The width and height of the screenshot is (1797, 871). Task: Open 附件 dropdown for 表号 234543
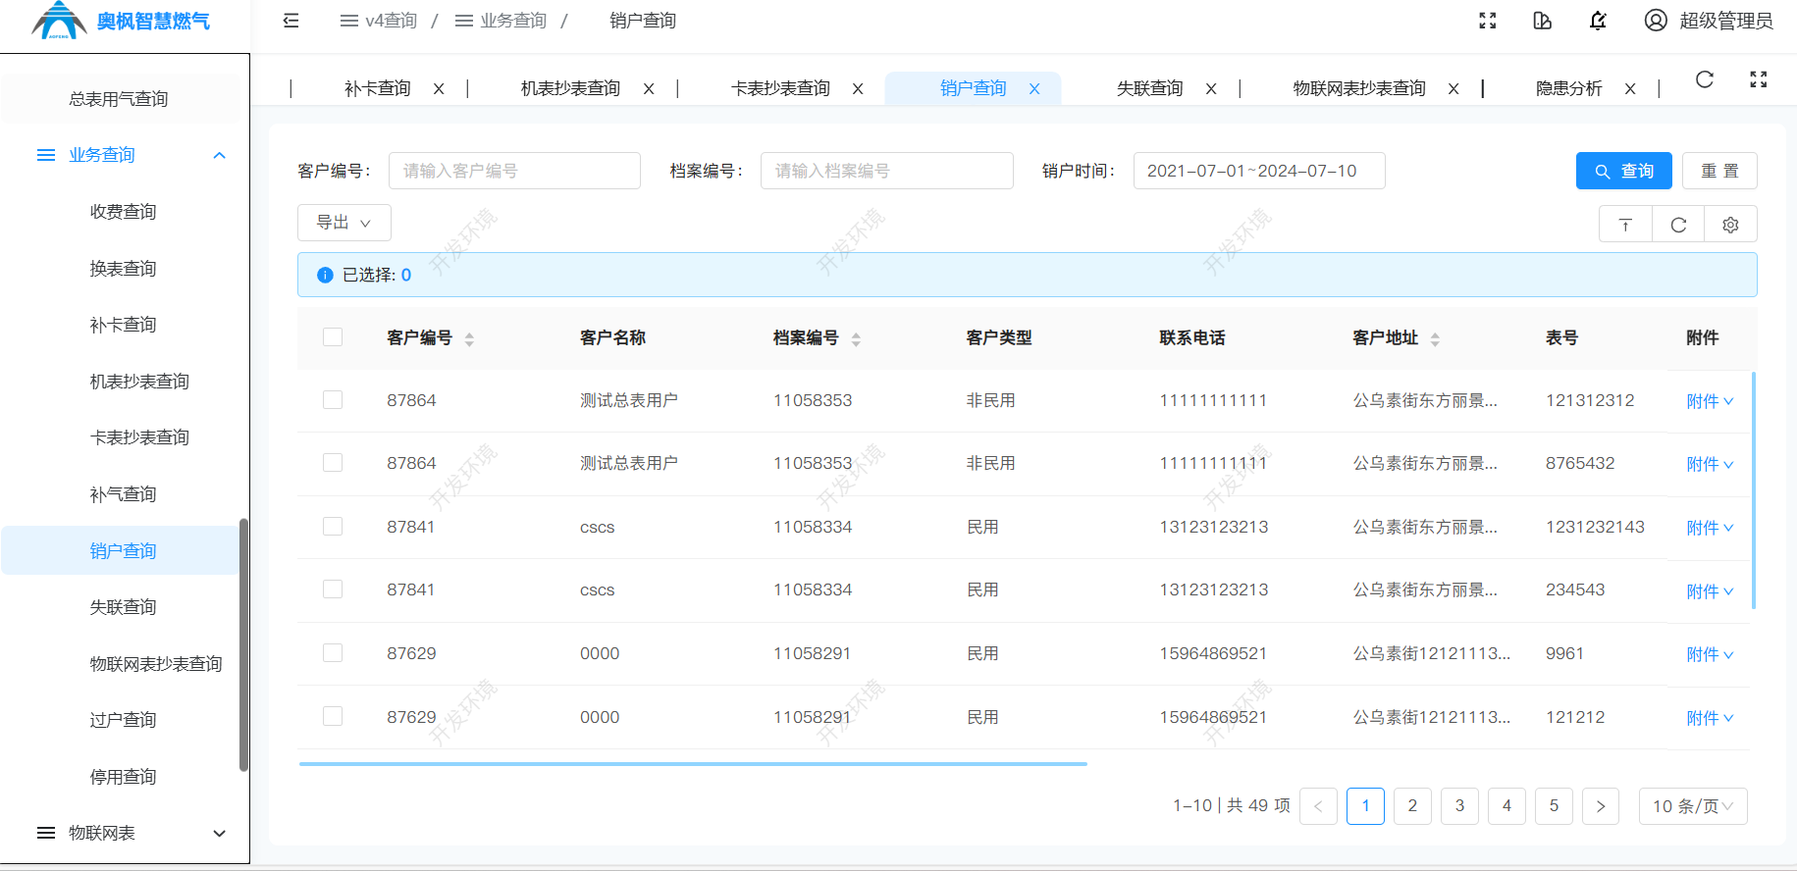click(1710, 591)
